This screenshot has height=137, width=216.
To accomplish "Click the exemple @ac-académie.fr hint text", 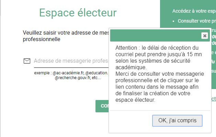I will (x=71, y=73).
